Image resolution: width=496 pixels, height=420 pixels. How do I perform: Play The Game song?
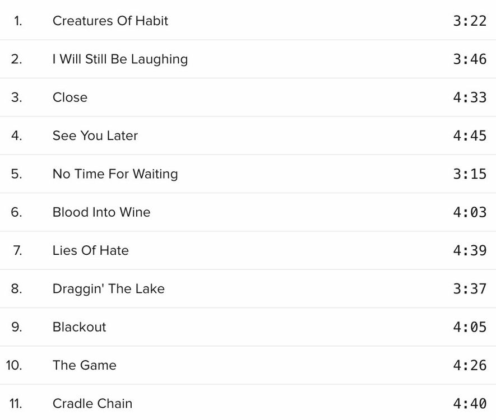[x=85, y=365]
